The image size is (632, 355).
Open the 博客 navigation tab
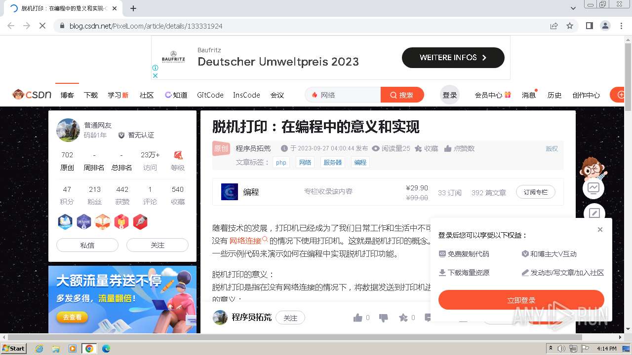(67, 95)
